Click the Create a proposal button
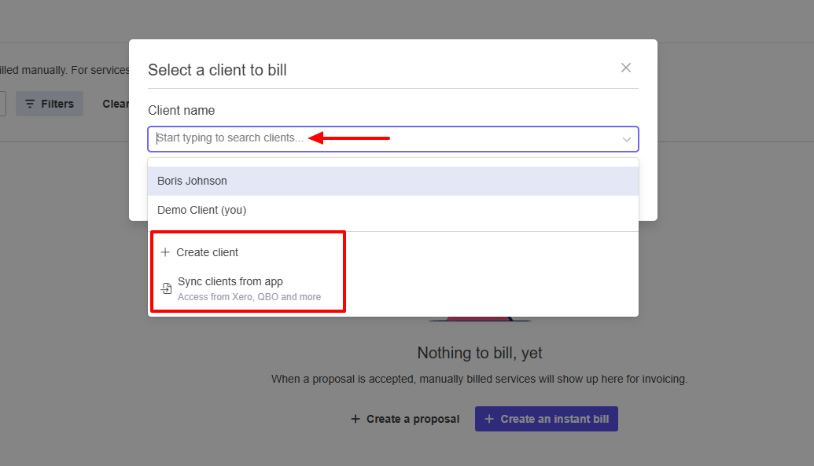The height and width of the screenshot is (466, 814). pos(404,418)
